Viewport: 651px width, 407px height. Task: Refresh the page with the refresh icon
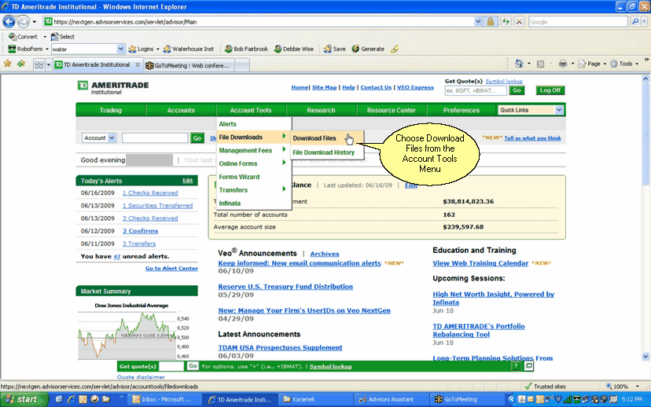[506, 21]
